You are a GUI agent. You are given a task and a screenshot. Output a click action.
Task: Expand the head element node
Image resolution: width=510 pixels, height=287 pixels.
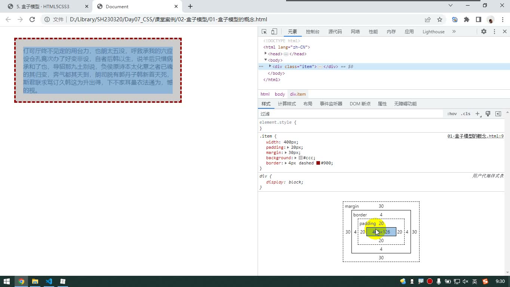pyautogui.click(x=265, y=53)
